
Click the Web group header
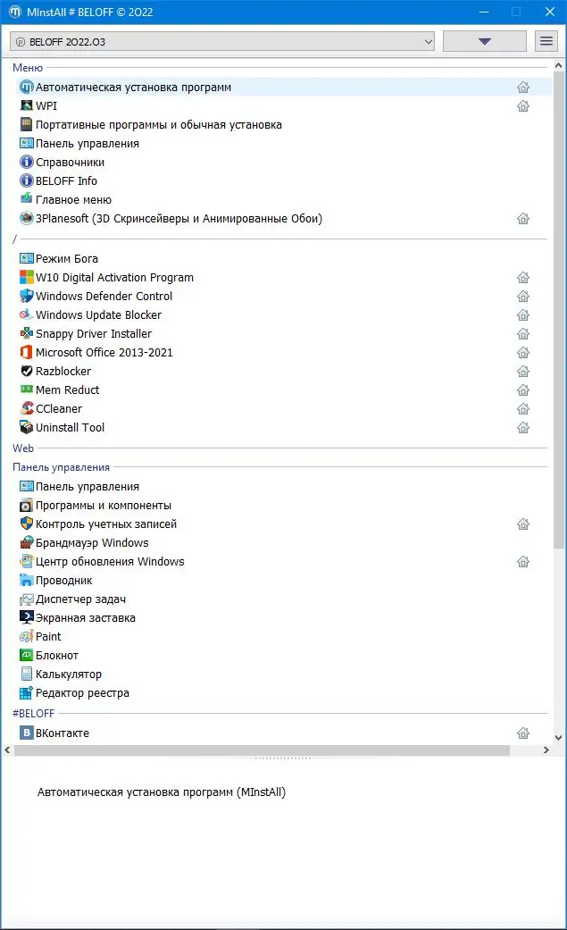coord(23,448)
